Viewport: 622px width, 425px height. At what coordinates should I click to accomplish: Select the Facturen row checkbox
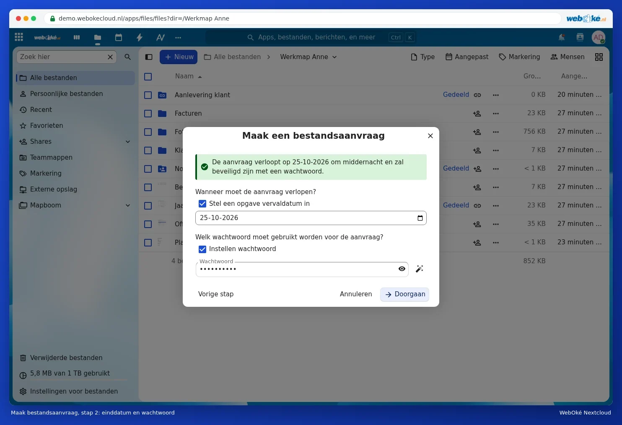coord(148,114)
